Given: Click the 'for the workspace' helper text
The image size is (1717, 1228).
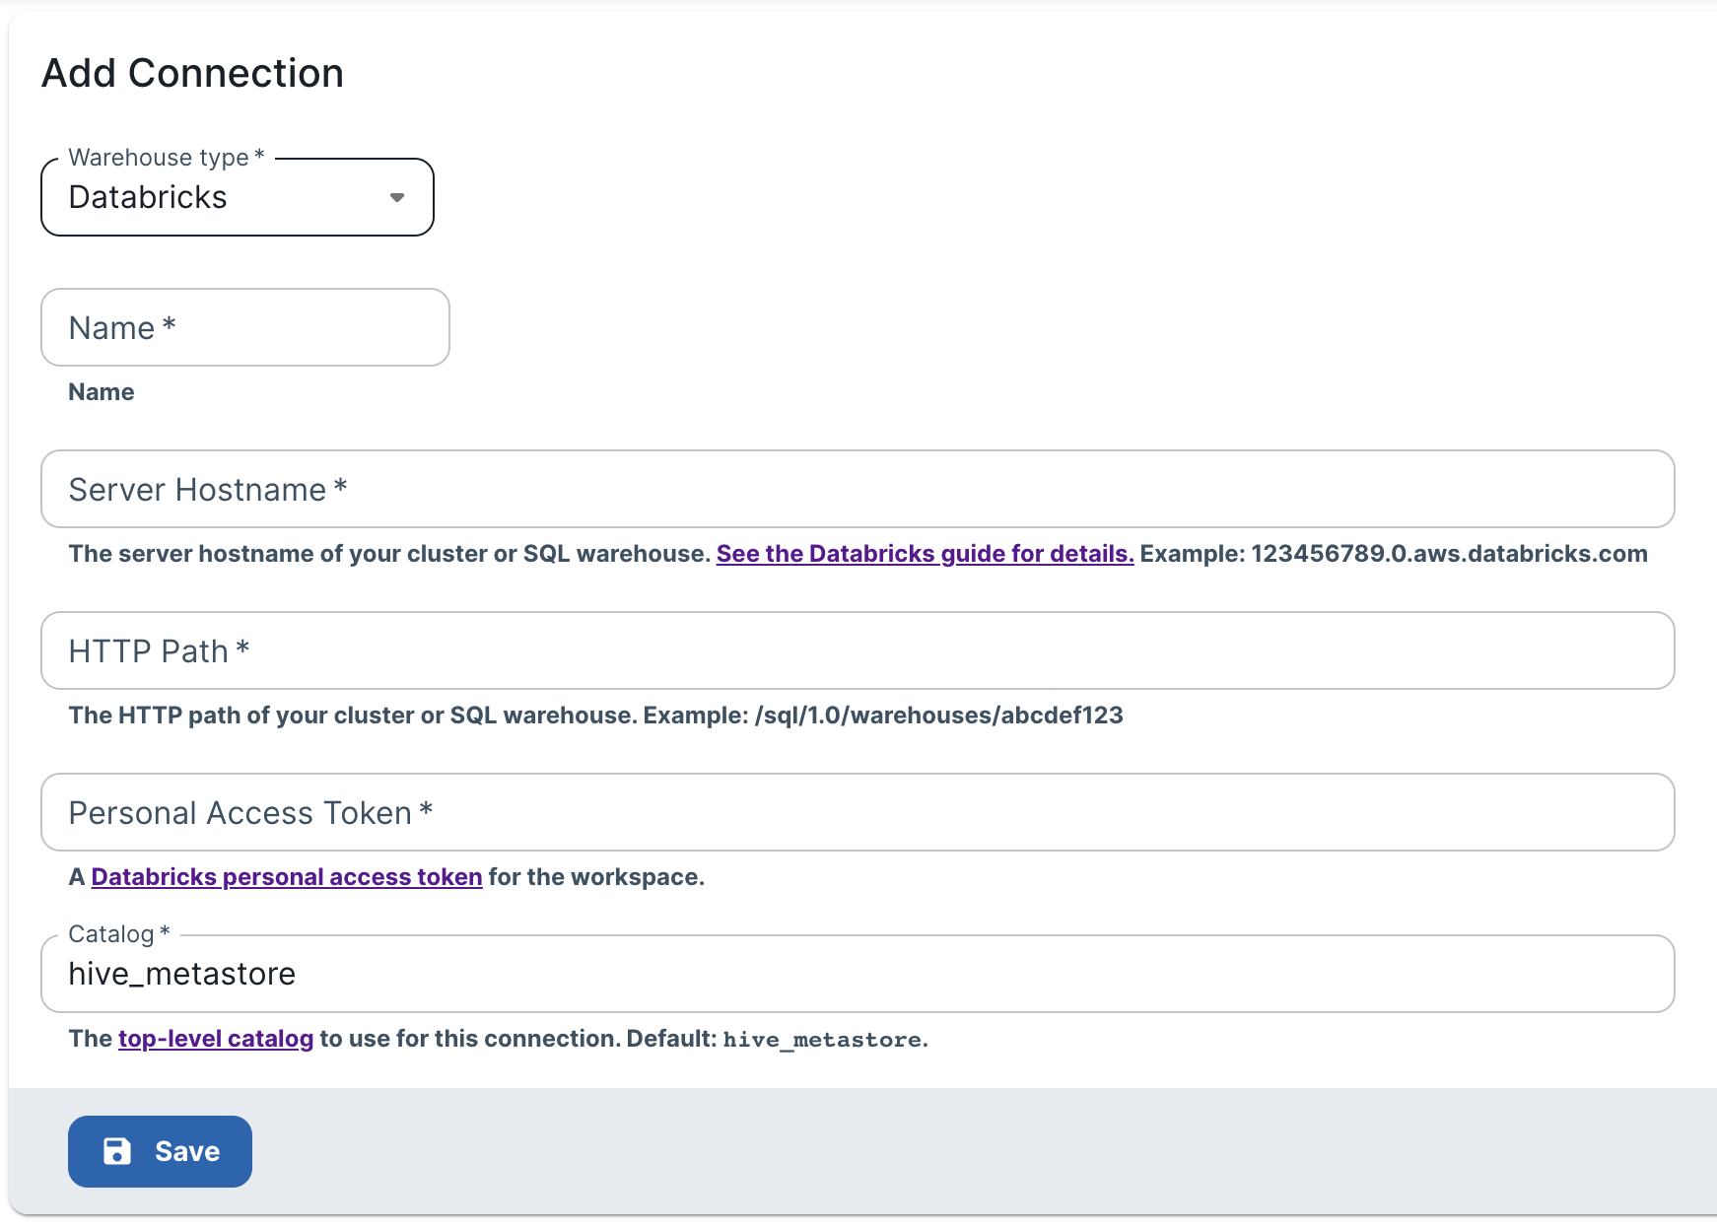Looking at the screenshot, I should [596, 877].
